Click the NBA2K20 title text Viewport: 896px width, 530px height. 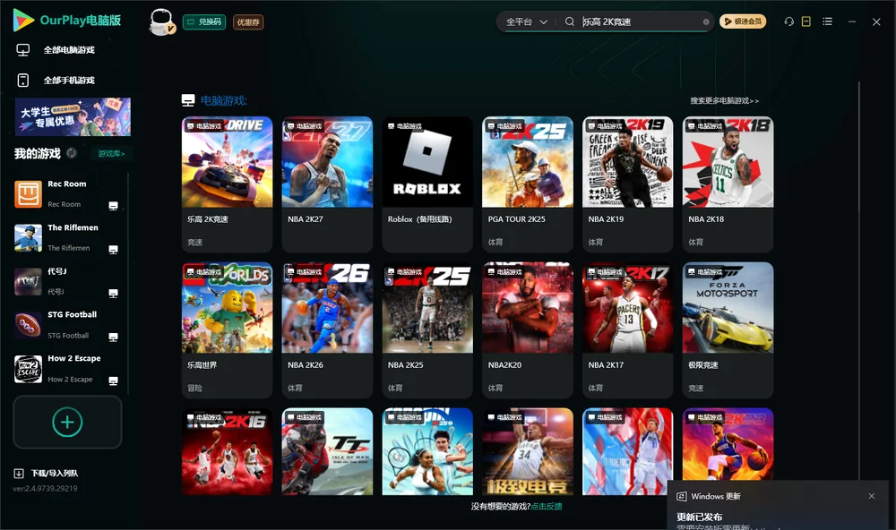point(504,365)
